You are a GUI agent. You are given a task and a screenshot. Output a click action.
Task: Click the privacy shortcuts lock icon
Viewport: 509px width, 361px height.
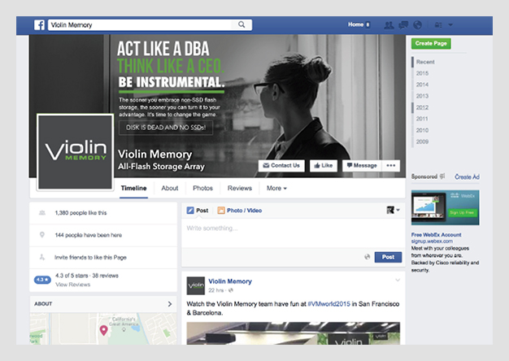click(438, 25)
